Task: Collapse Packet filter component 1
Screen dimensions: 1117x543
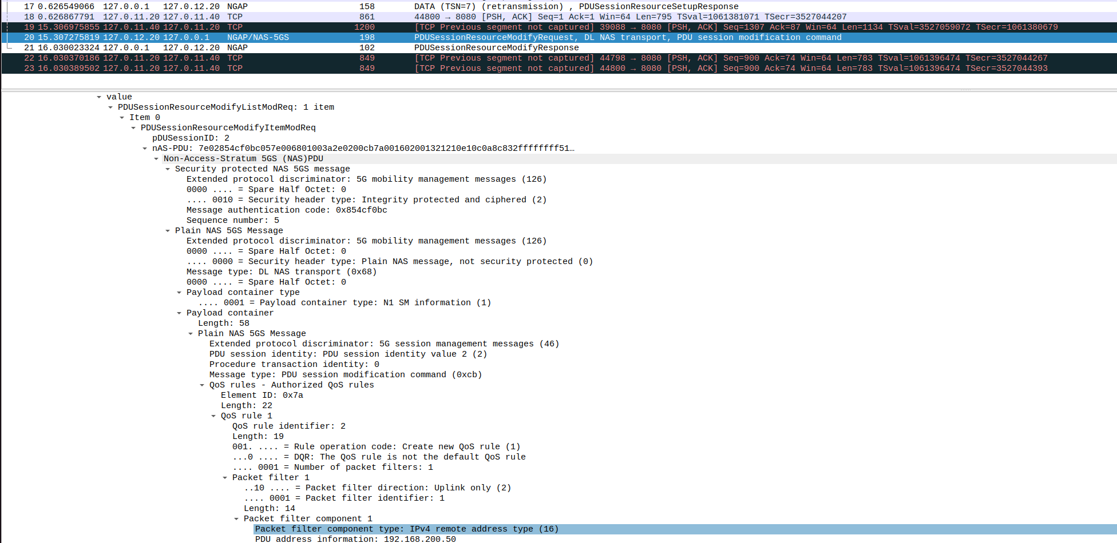Action: (236, 518)
